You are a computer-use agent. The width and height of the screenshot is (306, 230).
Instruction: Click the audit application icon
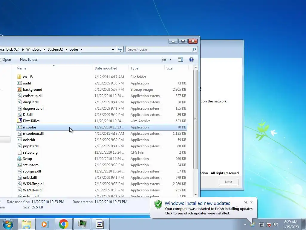(19, 83)
